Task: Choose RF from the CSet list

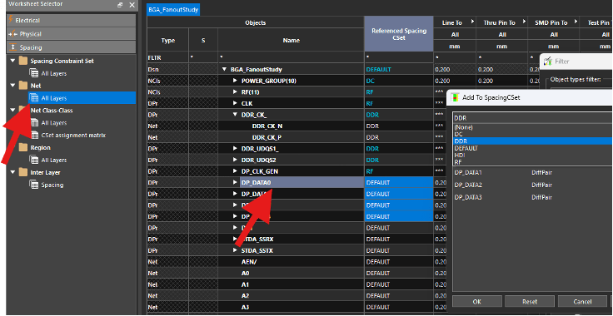Action: tap(531, 162)
